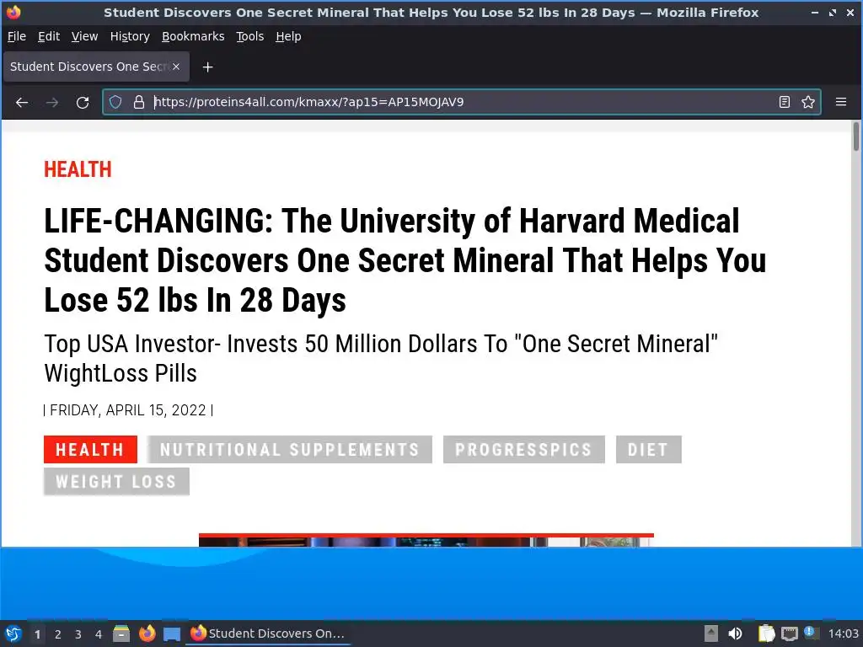
Task: Switch to workspace 1
Action: (37, 634)
